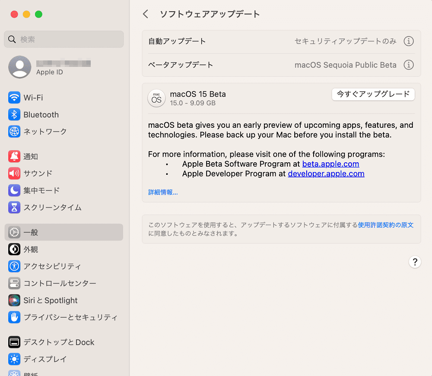432x376 pixels.
Task: Click the 自動アップデート row label
Action: click(177, 41)
